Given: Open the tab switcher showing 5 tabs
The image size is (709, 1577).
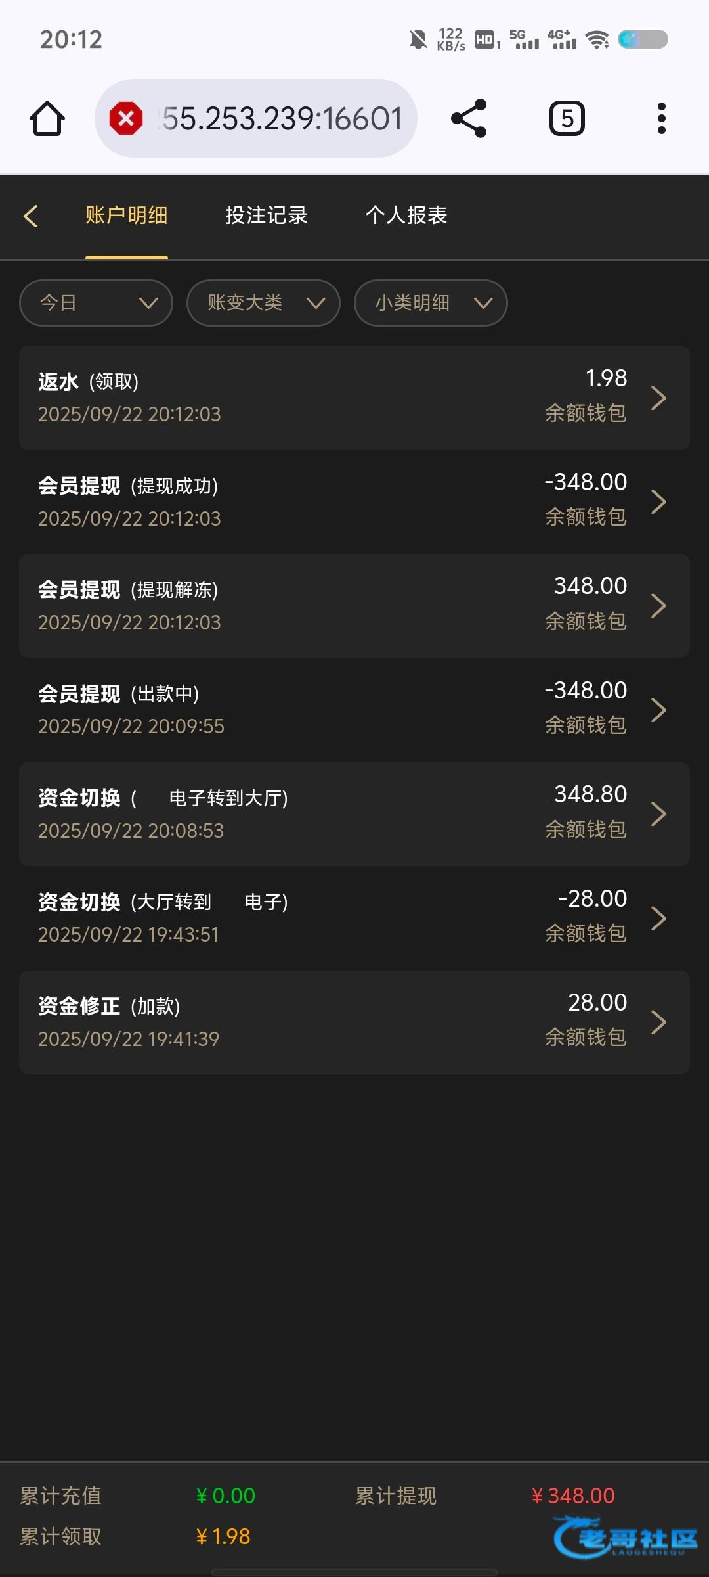Looking at the screenshot, I should click(x=567, y=118).
